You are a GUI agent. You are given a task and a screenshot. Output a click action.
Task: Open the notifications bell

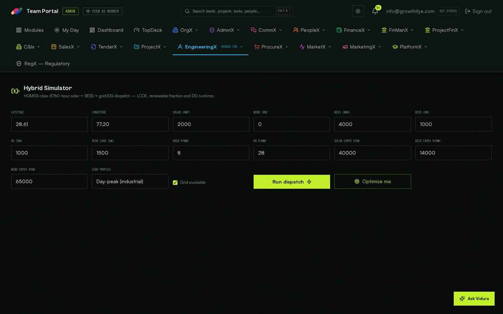pyautogui.click(x=375, y=11)
